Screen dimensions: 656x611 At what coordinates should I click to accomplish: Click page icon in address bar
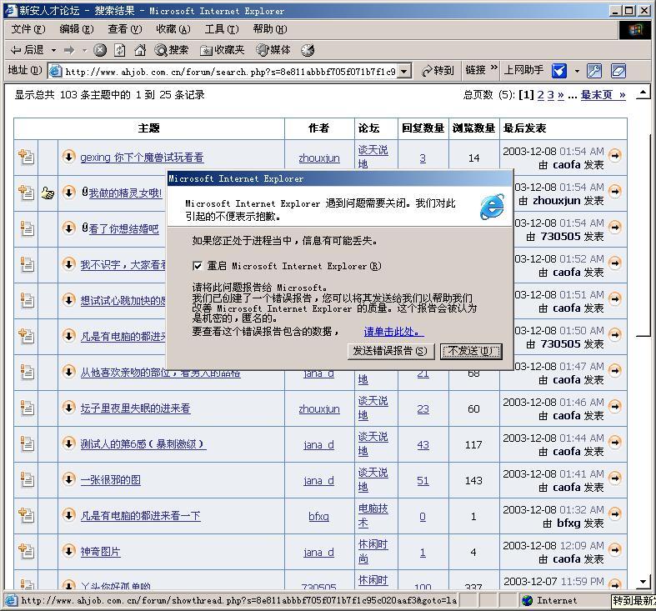[55, 71]
